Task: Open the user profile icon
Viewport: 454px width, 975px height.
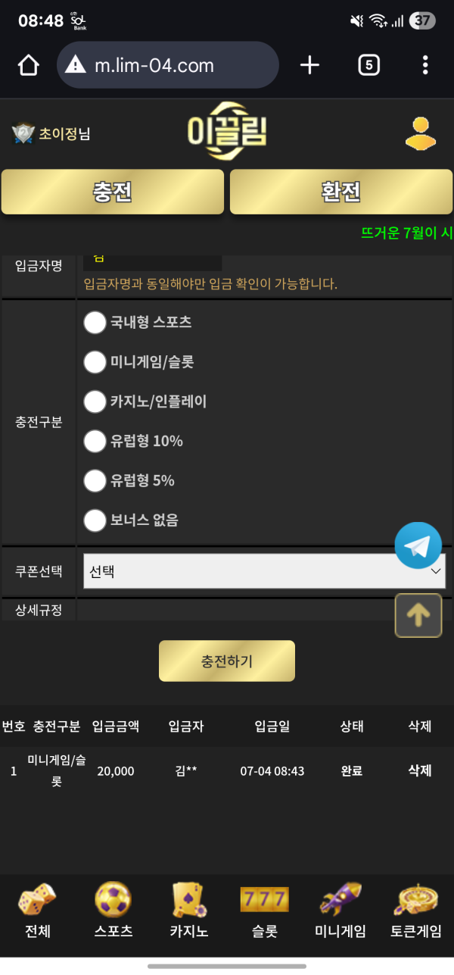Action: pos(420,134)
